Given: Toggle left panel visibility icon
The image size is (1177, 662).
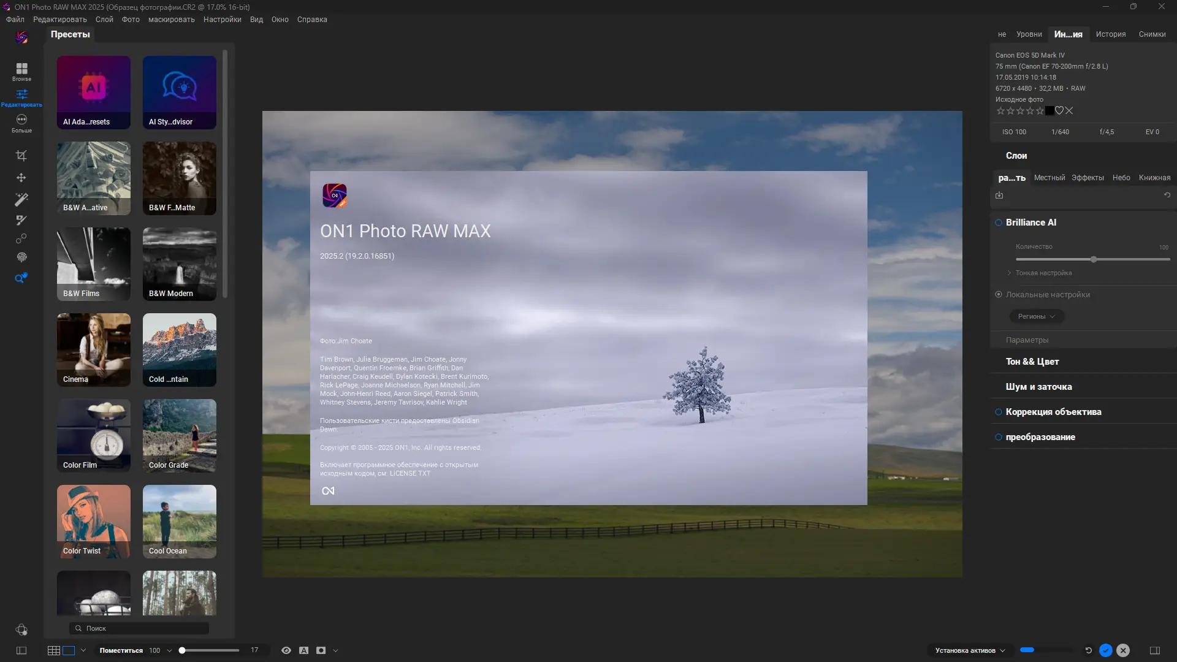Looking at the screenshot, I should point(21,650).
